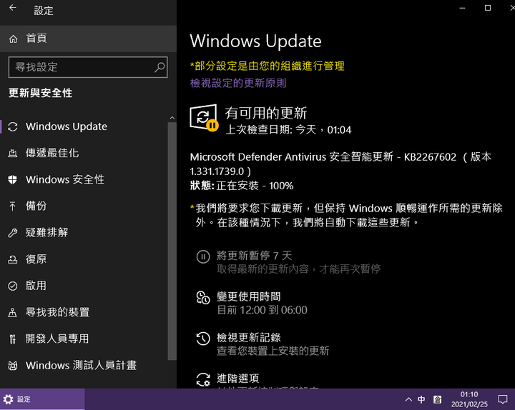This screenshot has height=410, width=515.
Task: Maximize the 設定 window
Action: [x=488, y=8]
